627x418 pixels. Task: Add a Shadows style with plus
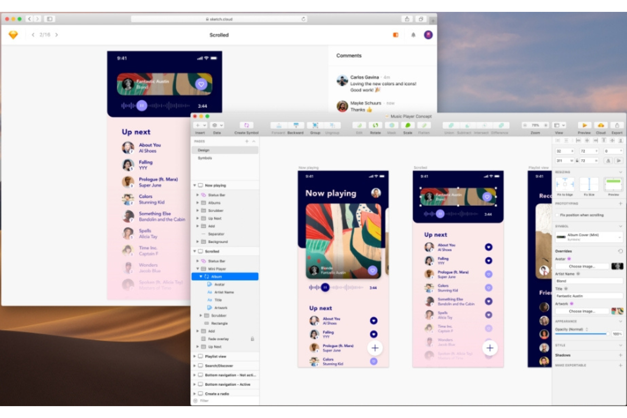620,355
